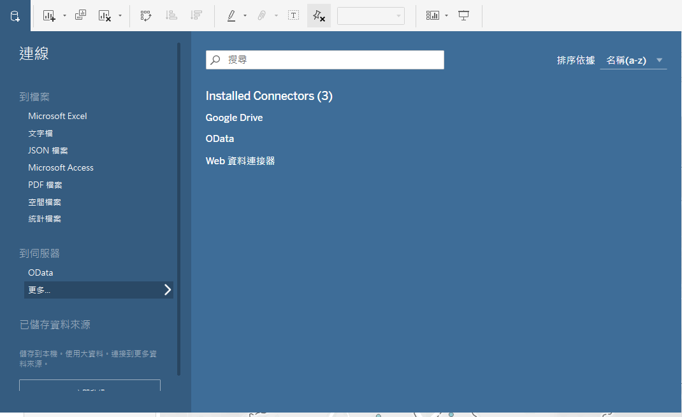Open the Clear Sheet dropdown arrow

(120, 16)
